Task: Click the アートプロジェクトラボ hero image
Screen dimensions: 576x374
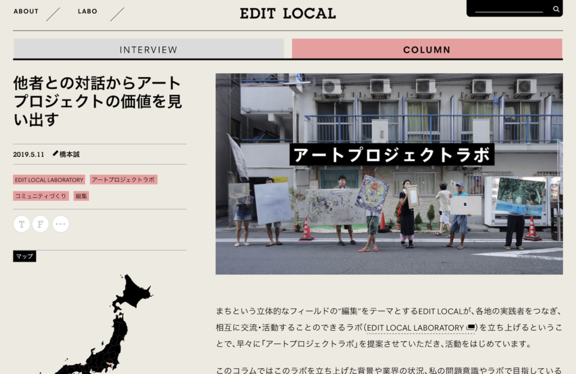Action: 389,174
